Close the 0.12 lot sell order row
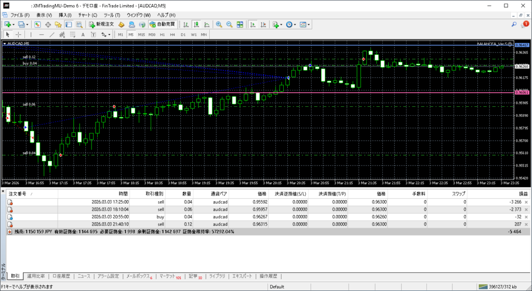The height and width of the screenshot is (291, 532). coord(526,224)
